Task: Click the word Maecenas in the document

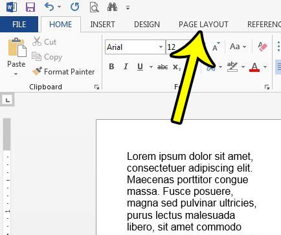Action: click(151, 180)
